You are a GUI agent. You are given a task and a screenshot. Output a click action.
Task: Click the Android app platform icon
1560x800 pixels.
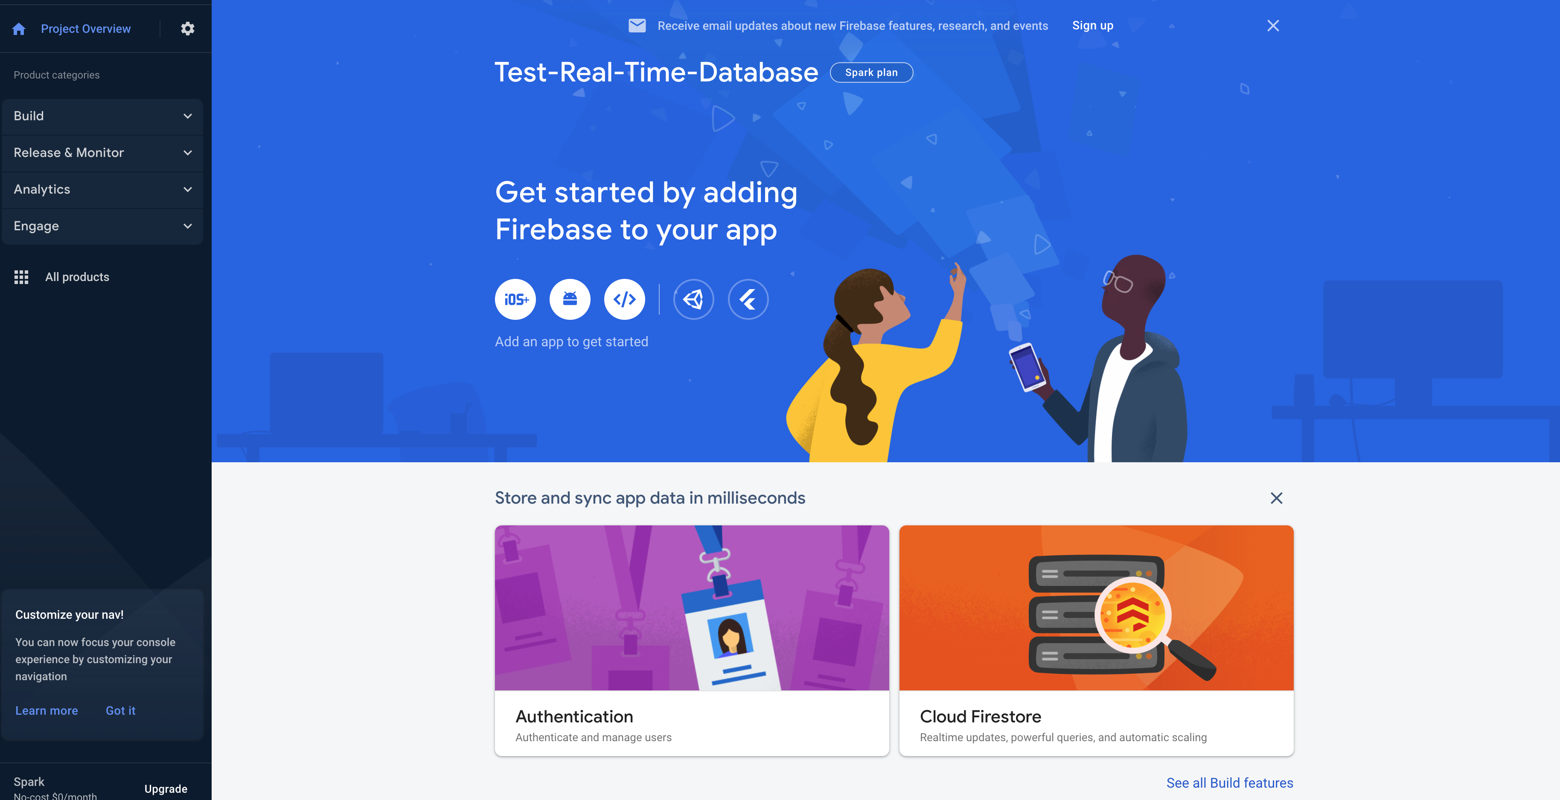pos(570,299)
